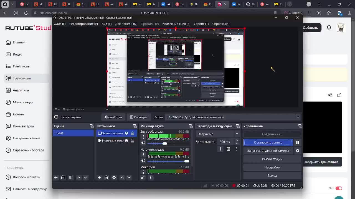The height and width of the screenshot is (199, 355).
Task: Increase Длительность with up stepper arrow
Action: 237,140
